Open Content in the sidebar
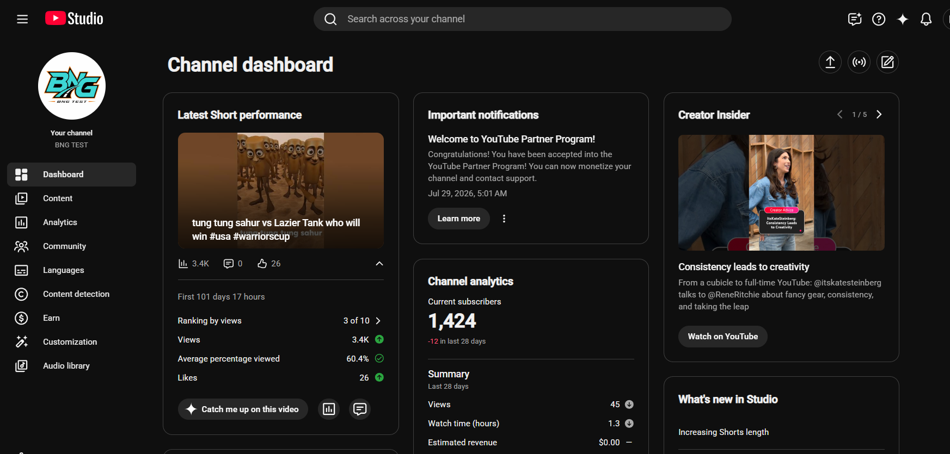Screen dimensions: 950x454 72,198
